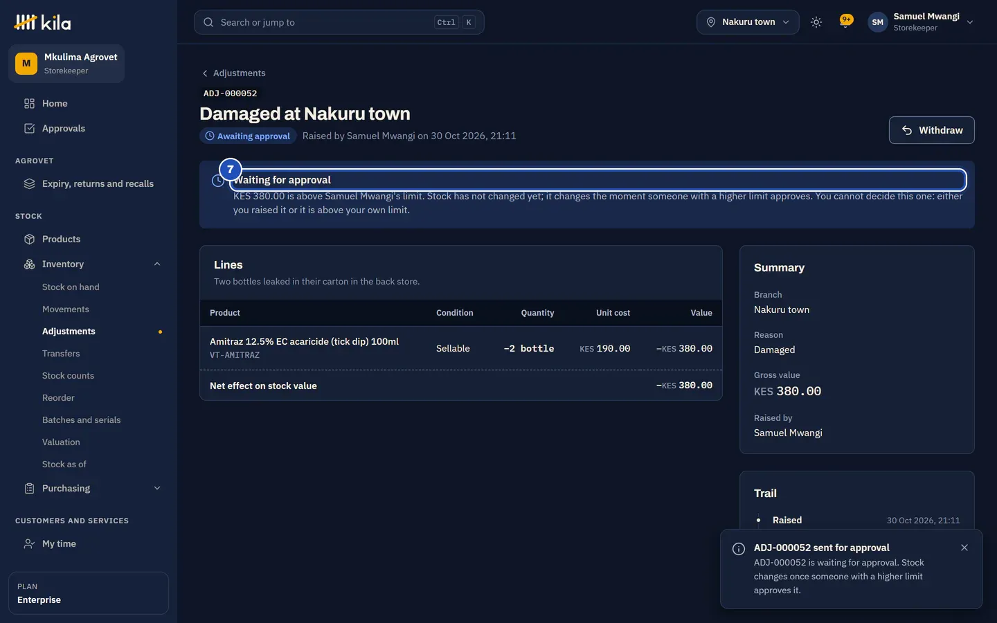Viewport: 997px width, 623px height.
Task: Open Approvals in the sidebar
Action: (x=64, y=128)
